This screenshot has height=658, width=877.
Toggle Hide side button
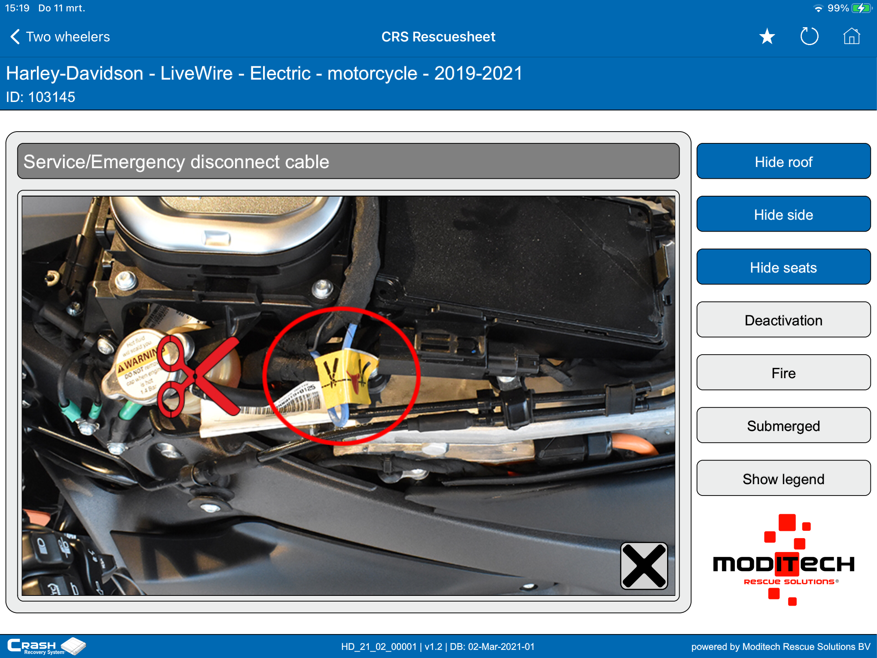[784, 214]
